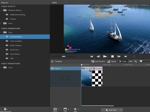Click the plus icon beside Title

click(x=7, y=58)
